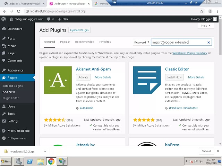The width and height of the screenshot is (222, 166).
Task: Open WordPress Contributors author link
Action: (x=183, y=108)
